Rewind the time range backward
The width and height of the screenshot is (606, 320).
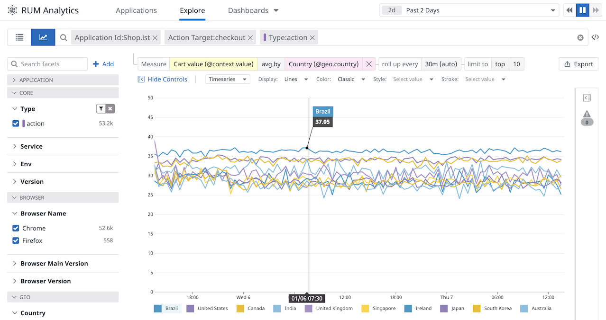[569, 10]
